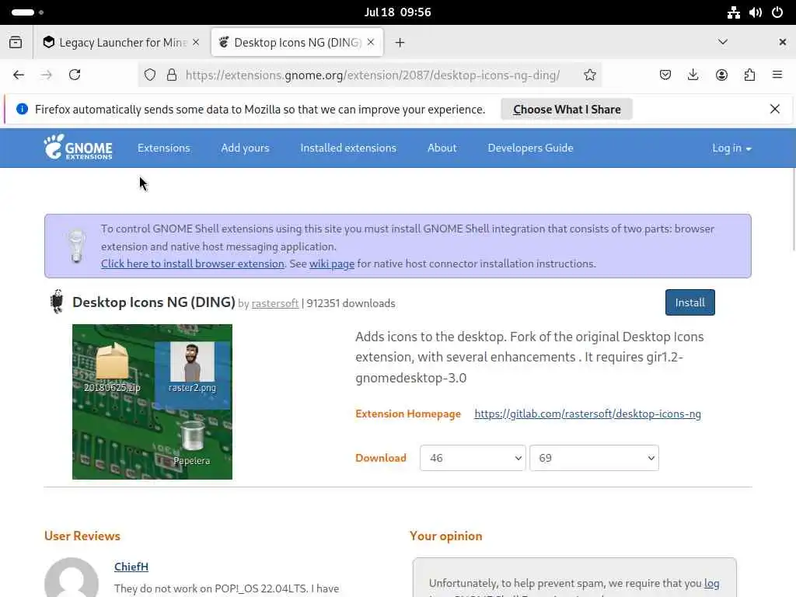796x597 pixels.
Task: Click the notification info icon
Action: 22,109
